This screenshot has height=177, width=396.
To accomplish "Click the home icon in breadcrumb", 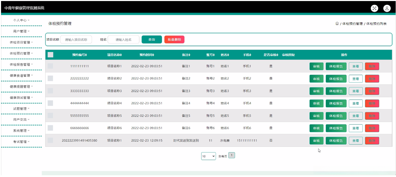I will pyautogui.click(x=337, y=24).
